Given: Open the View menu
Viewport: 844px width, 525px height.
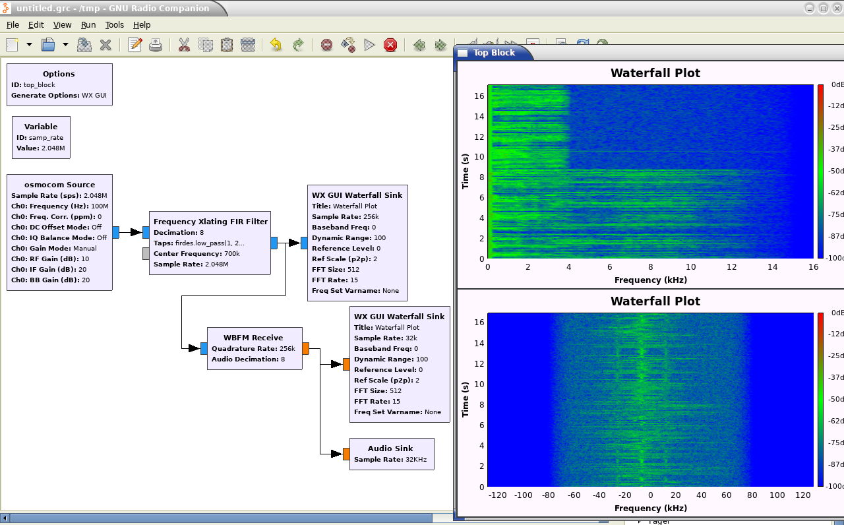Looking at the screenshot, I should coord(62,24).
